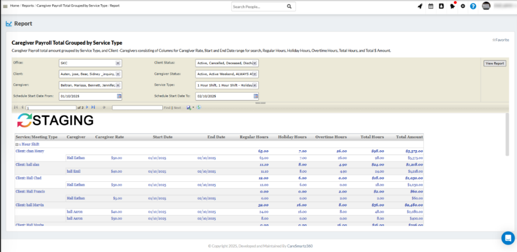Expand the Office dropdown showing SKC

[x=118, y=63]
